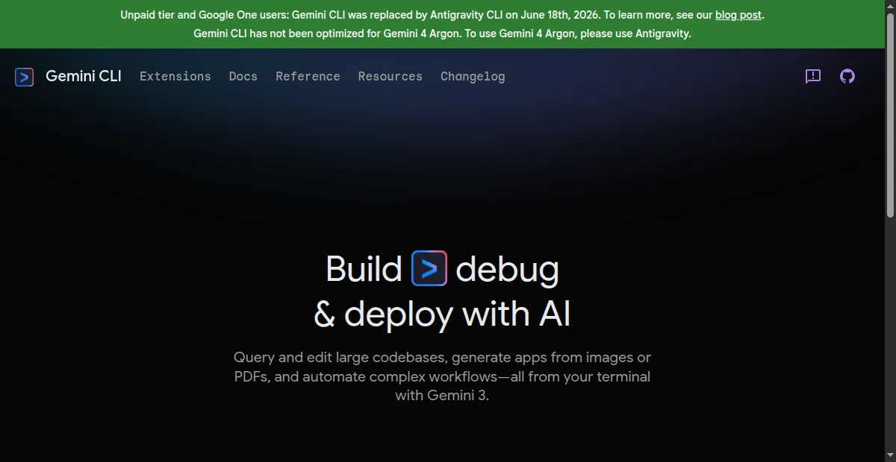Go to the Docs page
896x462 pixels.
coord(243,76)
